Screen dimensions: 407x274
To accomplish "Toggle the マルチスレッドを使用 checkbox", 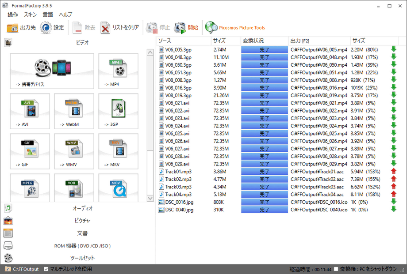I will (x=46, y=269).
